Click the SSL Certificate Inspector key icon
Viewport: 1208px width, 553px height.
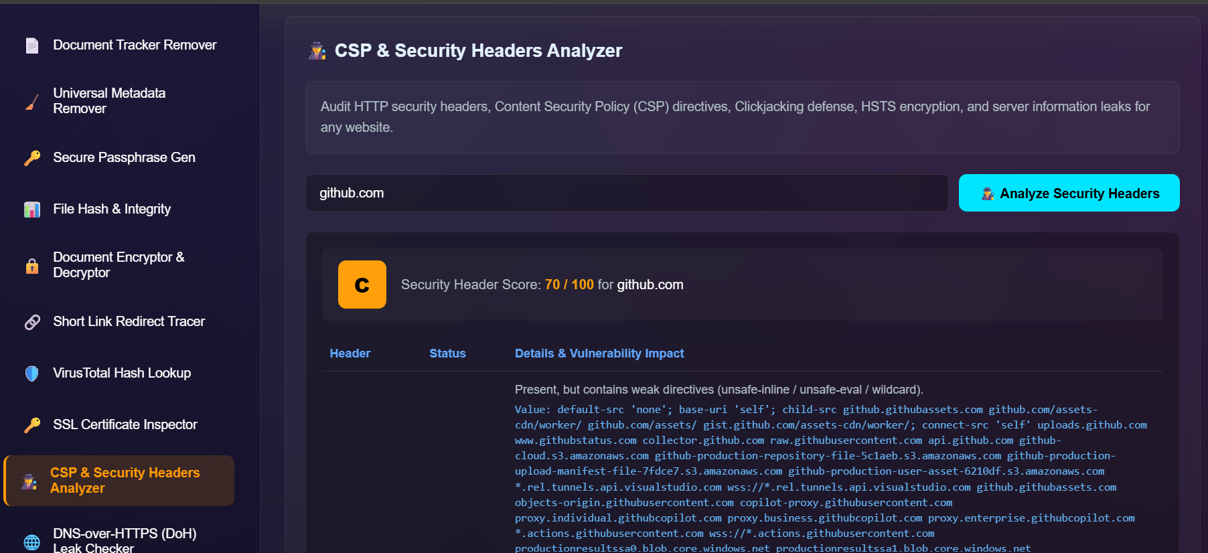pos(32,425)
